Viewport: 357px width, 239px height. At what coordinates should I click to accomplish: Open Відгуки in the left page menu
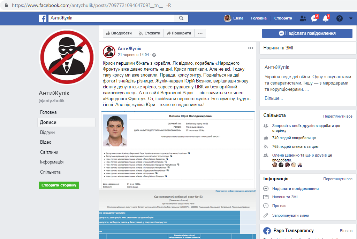point(47,133)
